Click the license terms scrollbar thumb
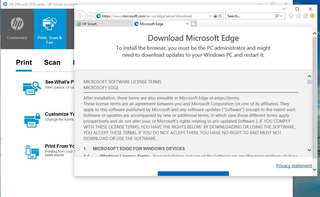This screenshot has width=320, height=197. point(309,82)
